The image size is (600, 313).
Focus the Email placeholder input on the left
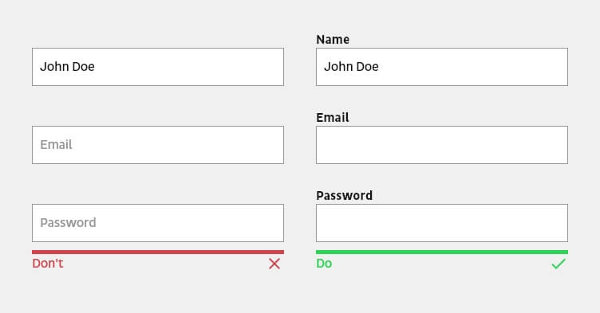[158, 145]
